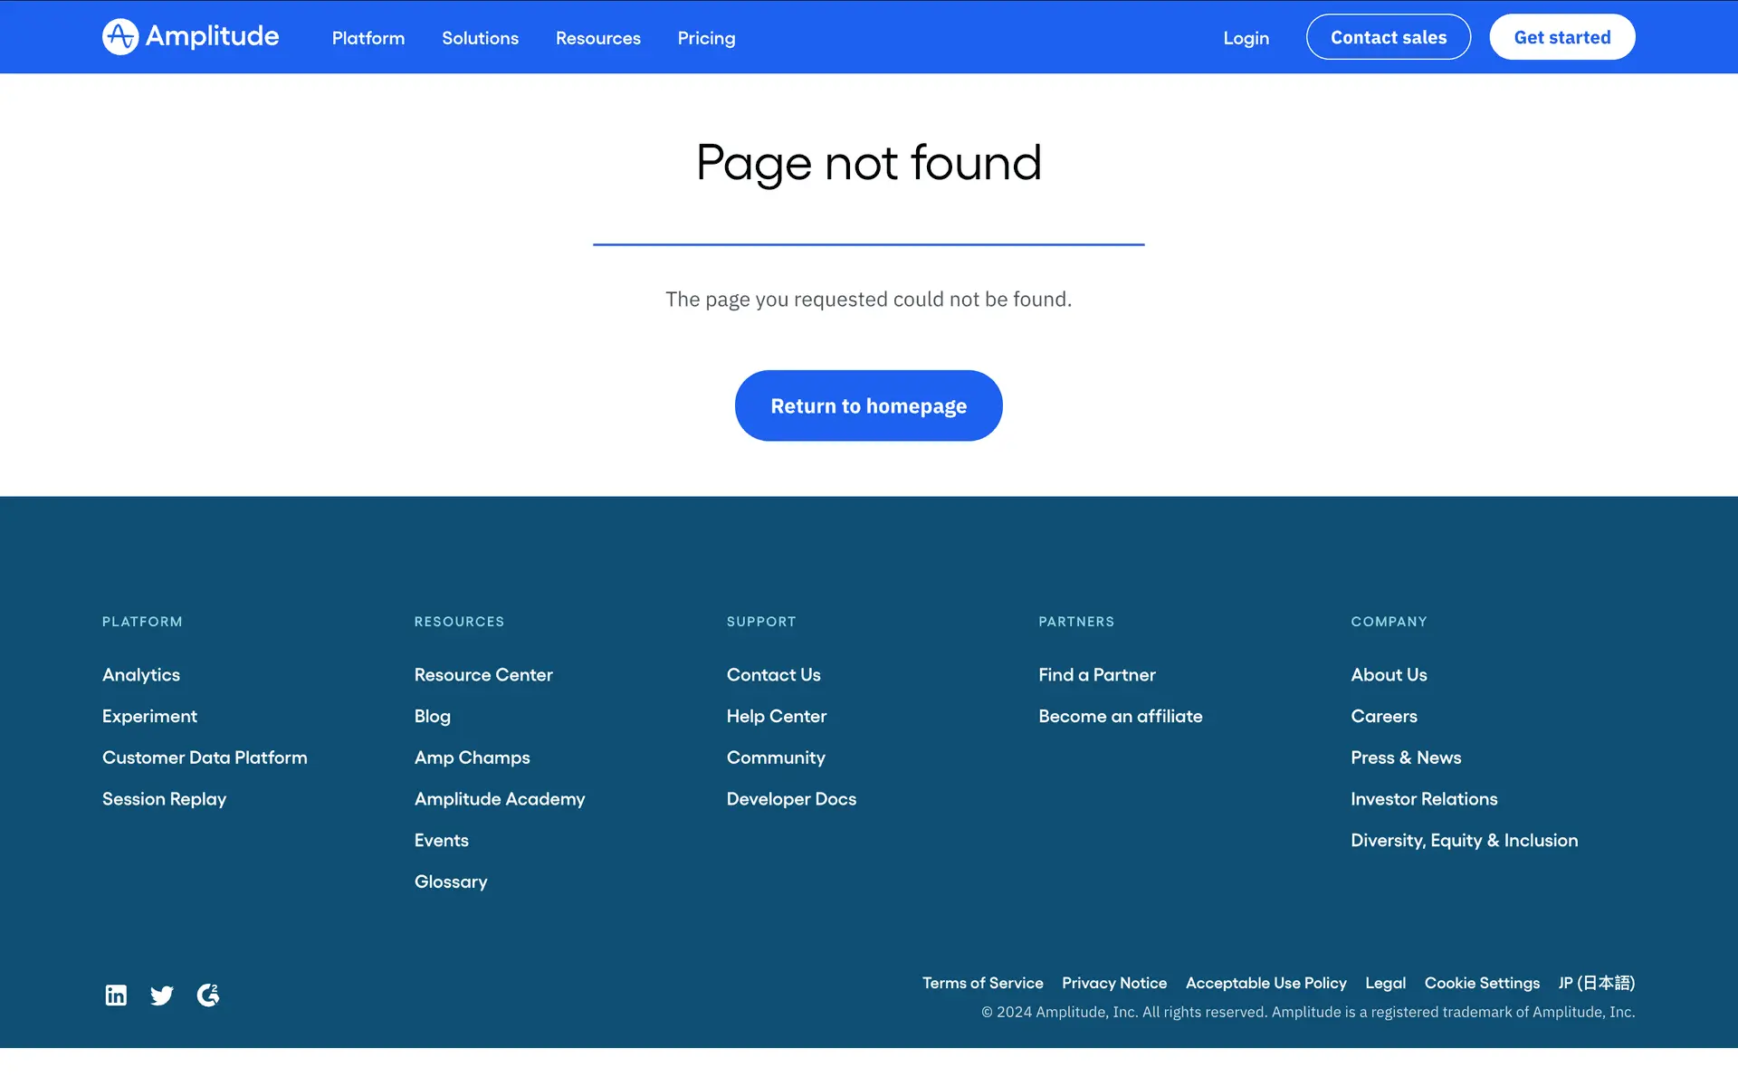Click Return to homepage button
The width and height of the screenshot is (1738, 1086).
click(868, 405)
